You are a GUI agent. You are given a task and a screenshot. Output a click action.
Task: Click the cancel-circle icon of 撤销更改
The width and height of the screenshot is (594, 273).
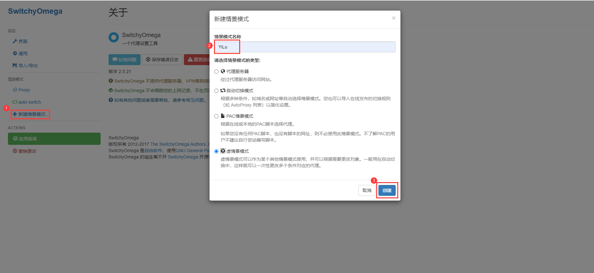(15, 151)
